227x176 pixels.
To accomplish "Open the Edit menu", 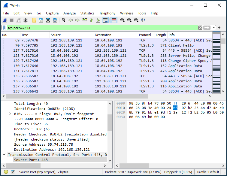I will 17,13.
